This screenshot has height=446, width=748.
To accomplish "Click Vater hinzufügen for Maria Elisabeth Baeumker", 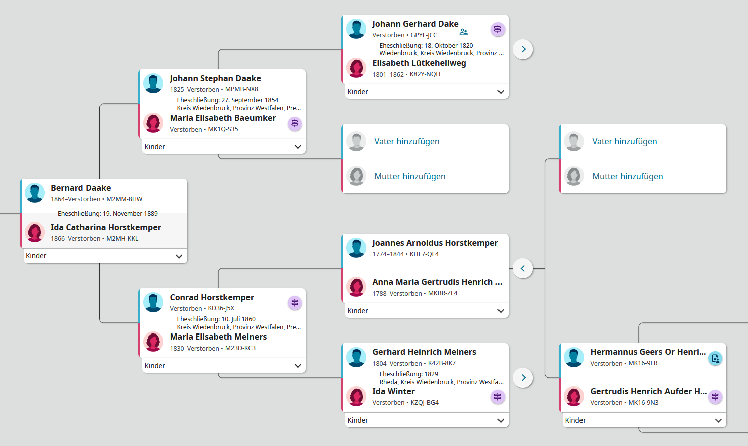I will coord(406,142).
